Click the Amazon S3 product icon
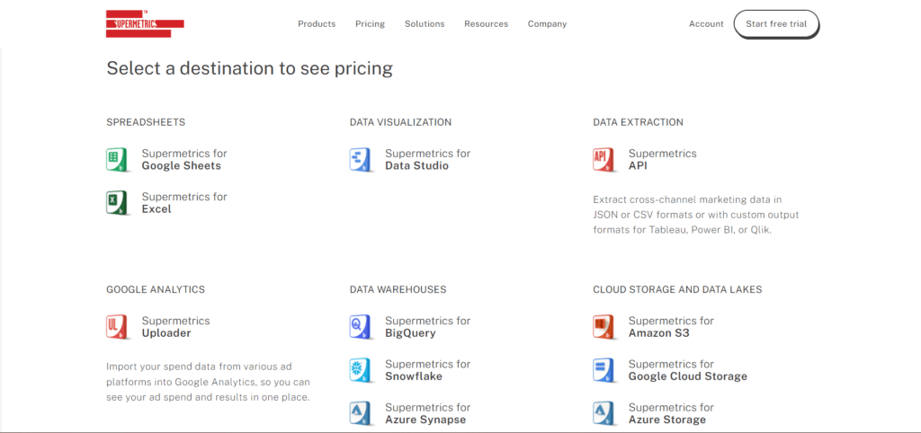The image size is (921, 433). (604, 327)
